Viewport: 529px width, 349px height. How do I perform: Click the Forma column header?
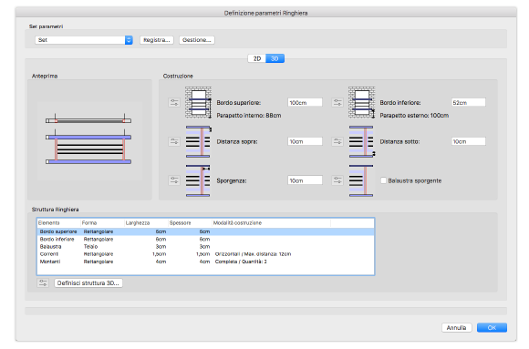click(102, 223)
